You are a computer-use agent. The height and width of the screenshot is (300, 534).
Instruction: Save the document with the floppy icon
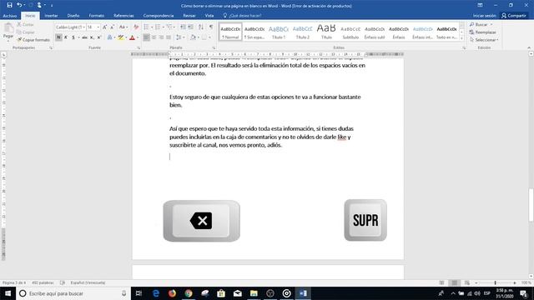click(9, 5)
